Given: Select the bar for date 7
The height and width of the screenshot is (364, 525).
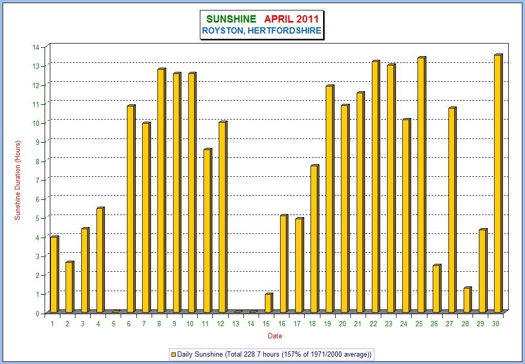Looking at the screenshot, I should (x=146, y=217).
